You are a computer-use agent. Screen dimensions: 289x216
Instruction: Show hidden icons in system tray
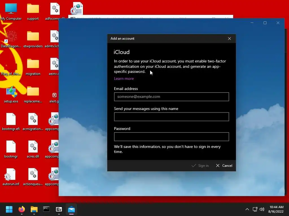pos(247,209)
